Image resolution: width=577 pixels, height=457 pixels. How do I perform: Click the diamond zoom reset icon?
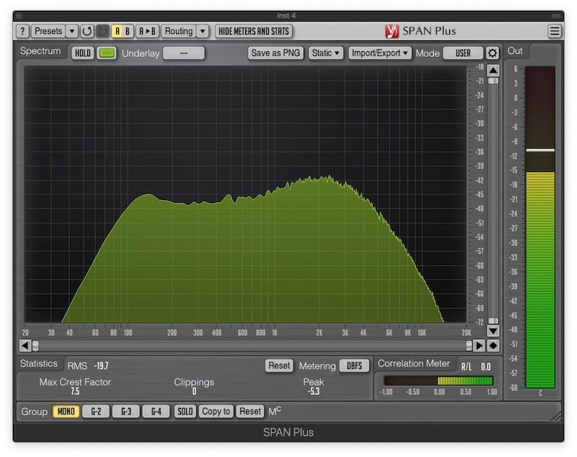[493, 345]
